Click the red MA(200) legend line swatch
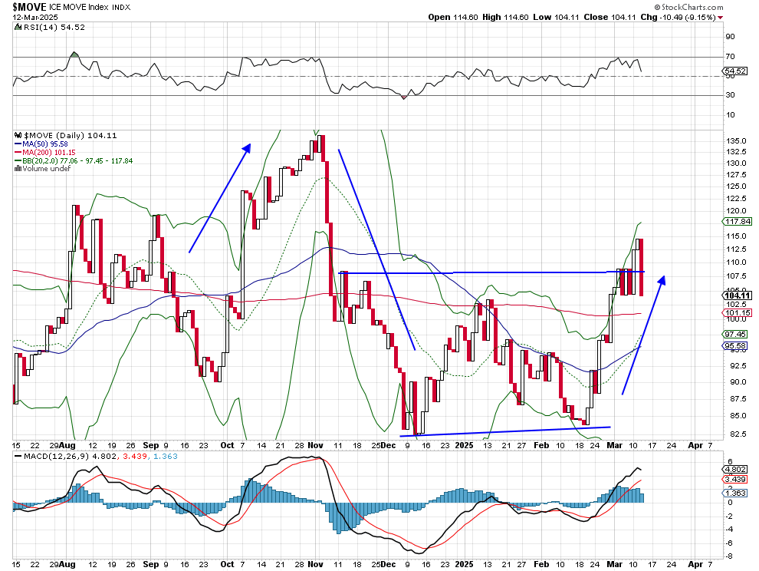 pos(18,152)
